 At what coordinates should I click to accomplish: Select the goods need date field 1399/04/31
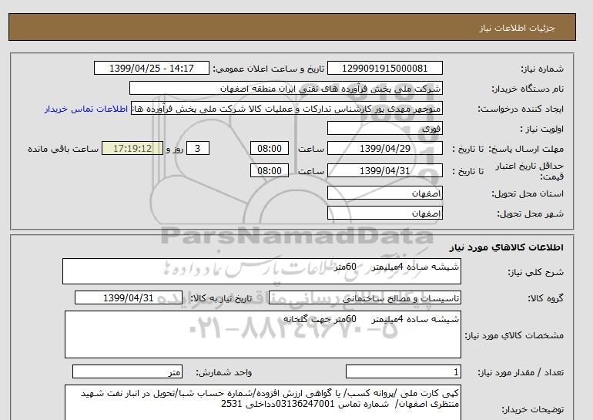(129, 297)
